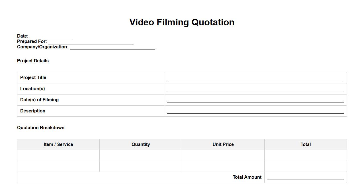This screenshot has height=185, width=364.
Task: Click first empty cell under Unit Price
Action: point(223,155)
